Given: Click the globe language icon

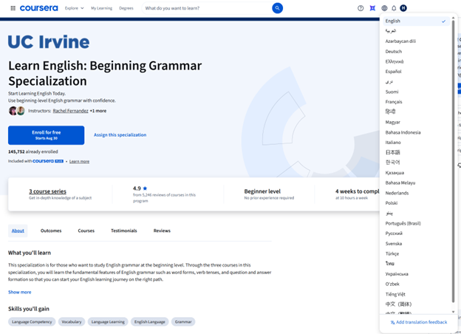Looking at the screenshot, I should tap(384, 8).
